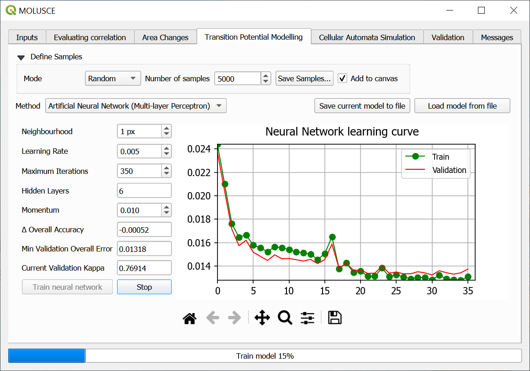This screenshot has width=530, height=371.
Task: Save the figure with the floppy icon
Action: [x=334, y=318]
